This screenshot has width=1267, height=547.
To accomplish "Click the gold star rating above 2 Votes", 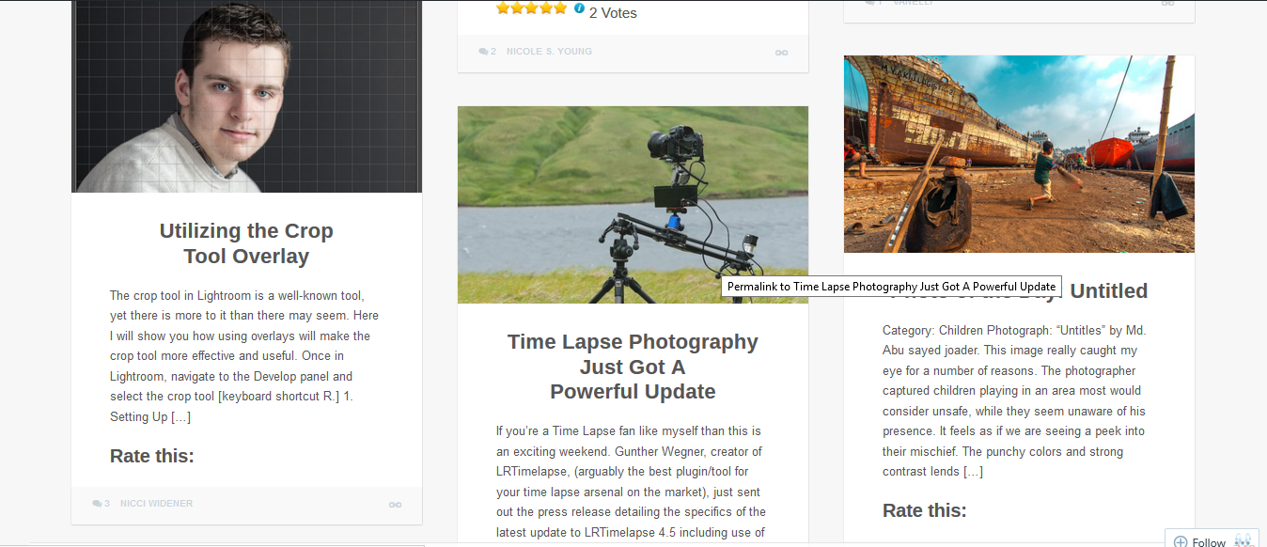I will click(x=531, y=8).
